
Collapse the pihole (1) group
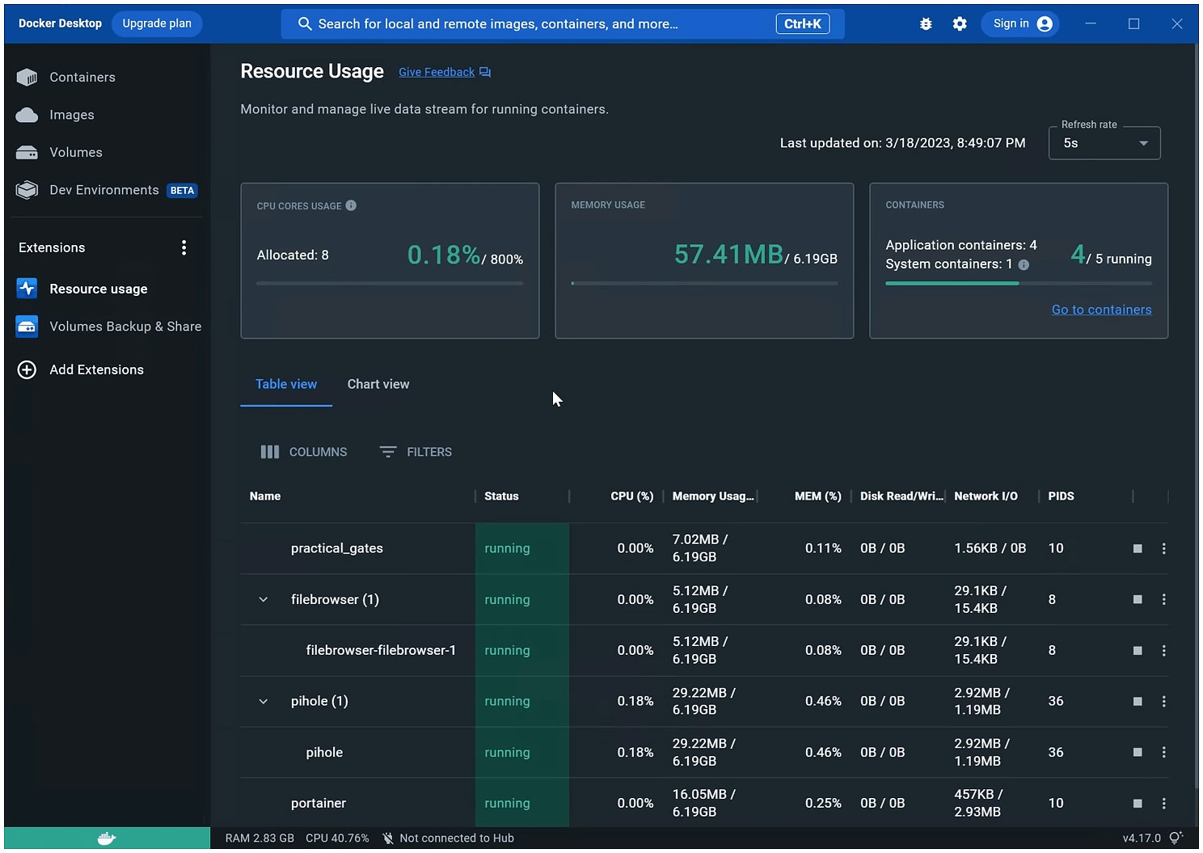pos(263,701)
